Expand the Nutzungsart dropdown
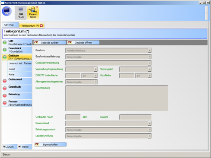The height and width of the screenshot is (158, 211). [x=150, y=70]
